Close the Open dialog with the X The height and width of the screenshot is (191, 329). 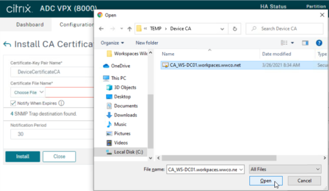(x=322, y=15)
